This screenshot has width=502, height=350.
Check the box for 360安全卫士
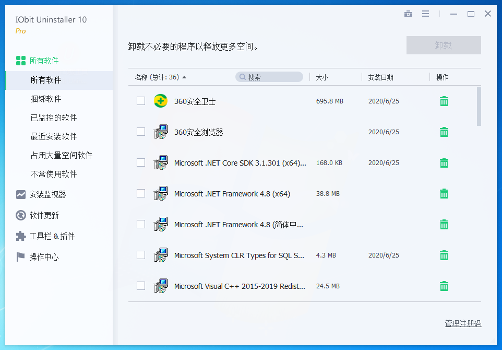pyautogui.click(x=141, y=101)
